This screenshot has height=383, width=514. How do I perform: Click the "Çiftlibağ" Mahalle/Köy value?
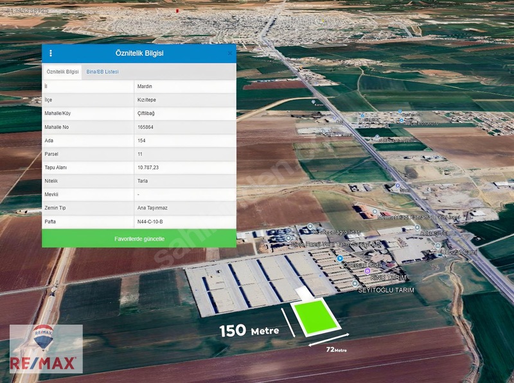146,114
